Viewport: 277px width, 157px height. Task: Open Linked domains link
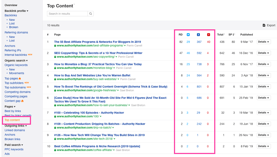(15, 130)
